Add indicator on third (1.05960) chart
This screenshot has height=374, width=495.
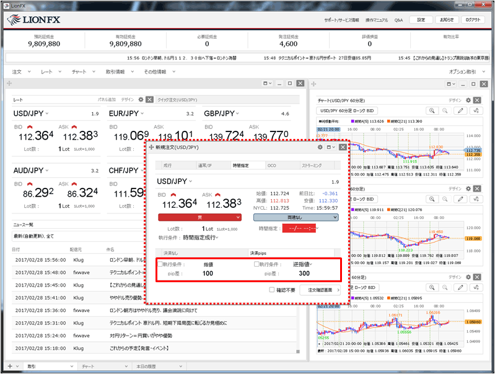coord(476,287)
